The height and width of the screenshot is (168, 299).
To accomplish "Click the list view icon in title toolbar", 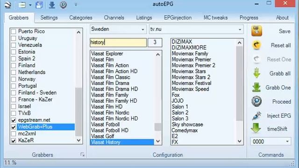I will pyautogui.click(x=22, y=5).
